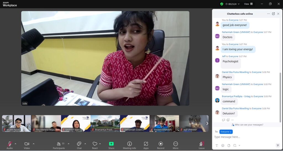Click the NG avatar beside Doctors message

click(217, 36)
